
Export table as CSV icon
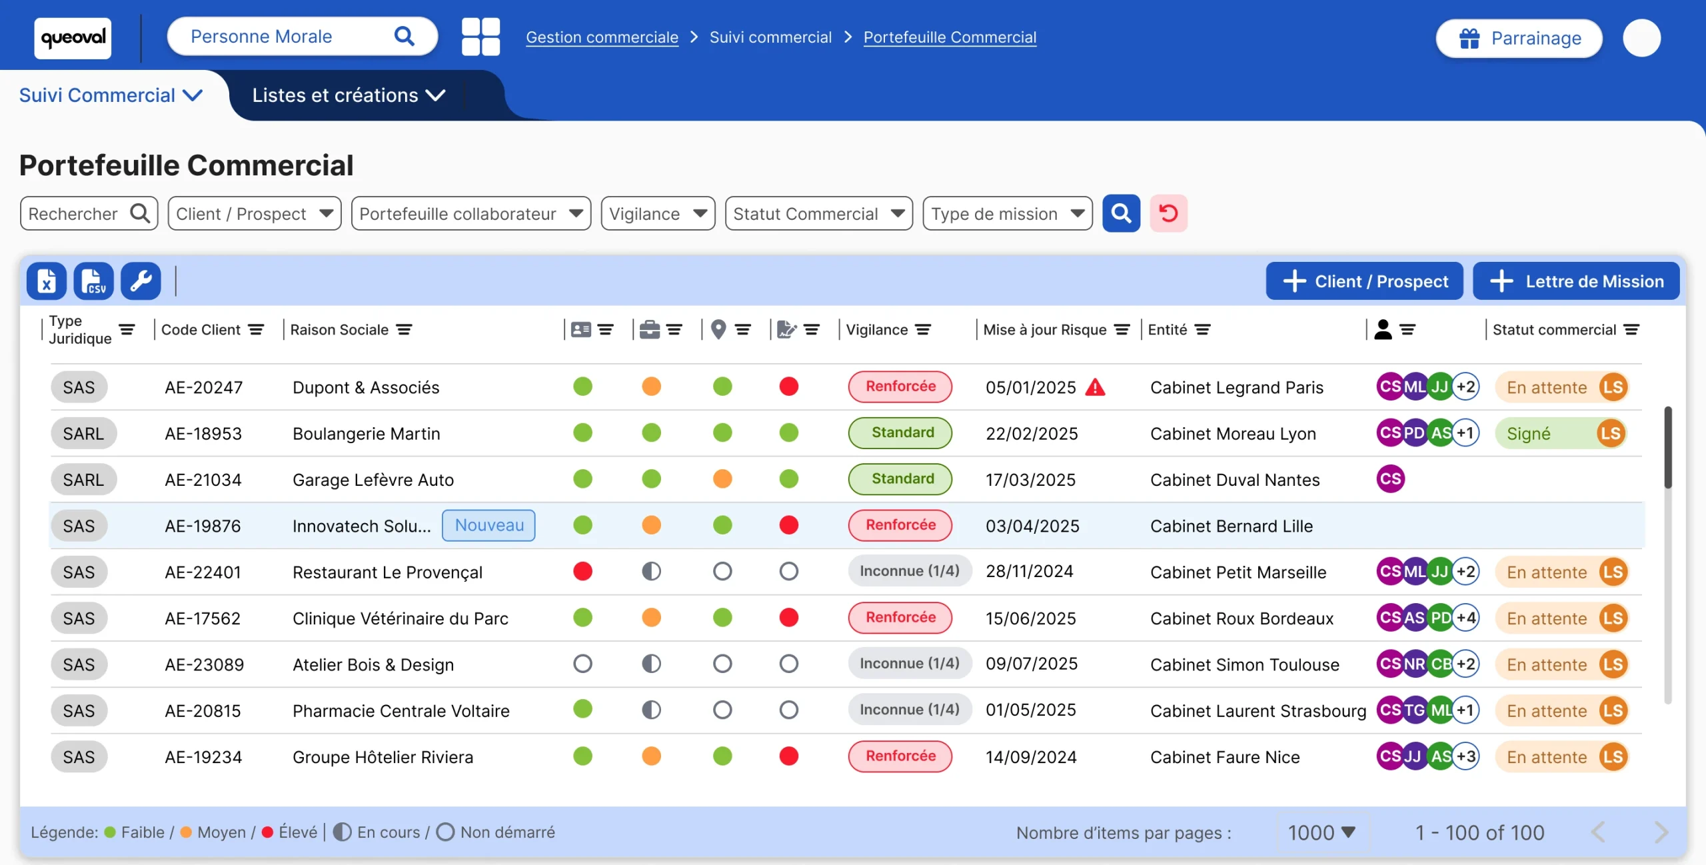93,281
